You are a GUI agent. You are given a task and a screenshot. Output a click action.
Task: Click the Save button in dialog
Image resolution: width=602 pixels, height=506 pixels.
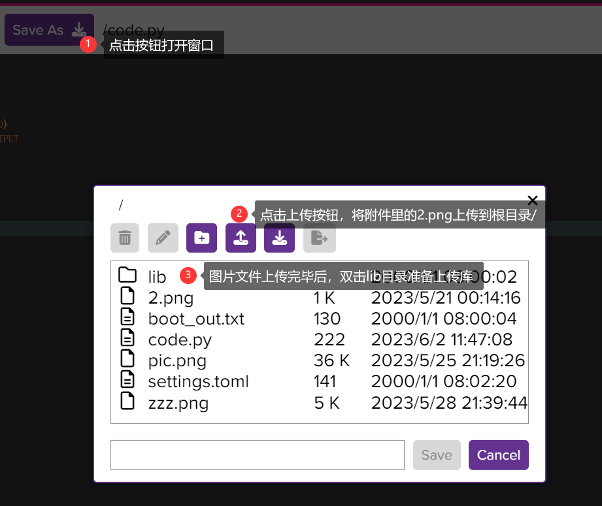[437, 455]
